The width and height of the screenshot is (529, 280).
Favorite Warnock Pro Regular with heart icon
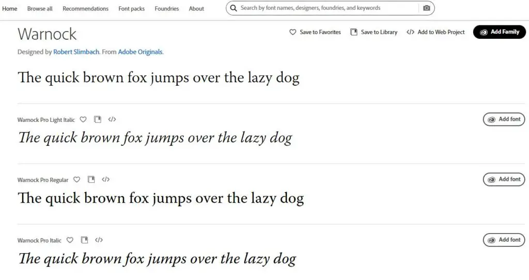coord(76,179)
